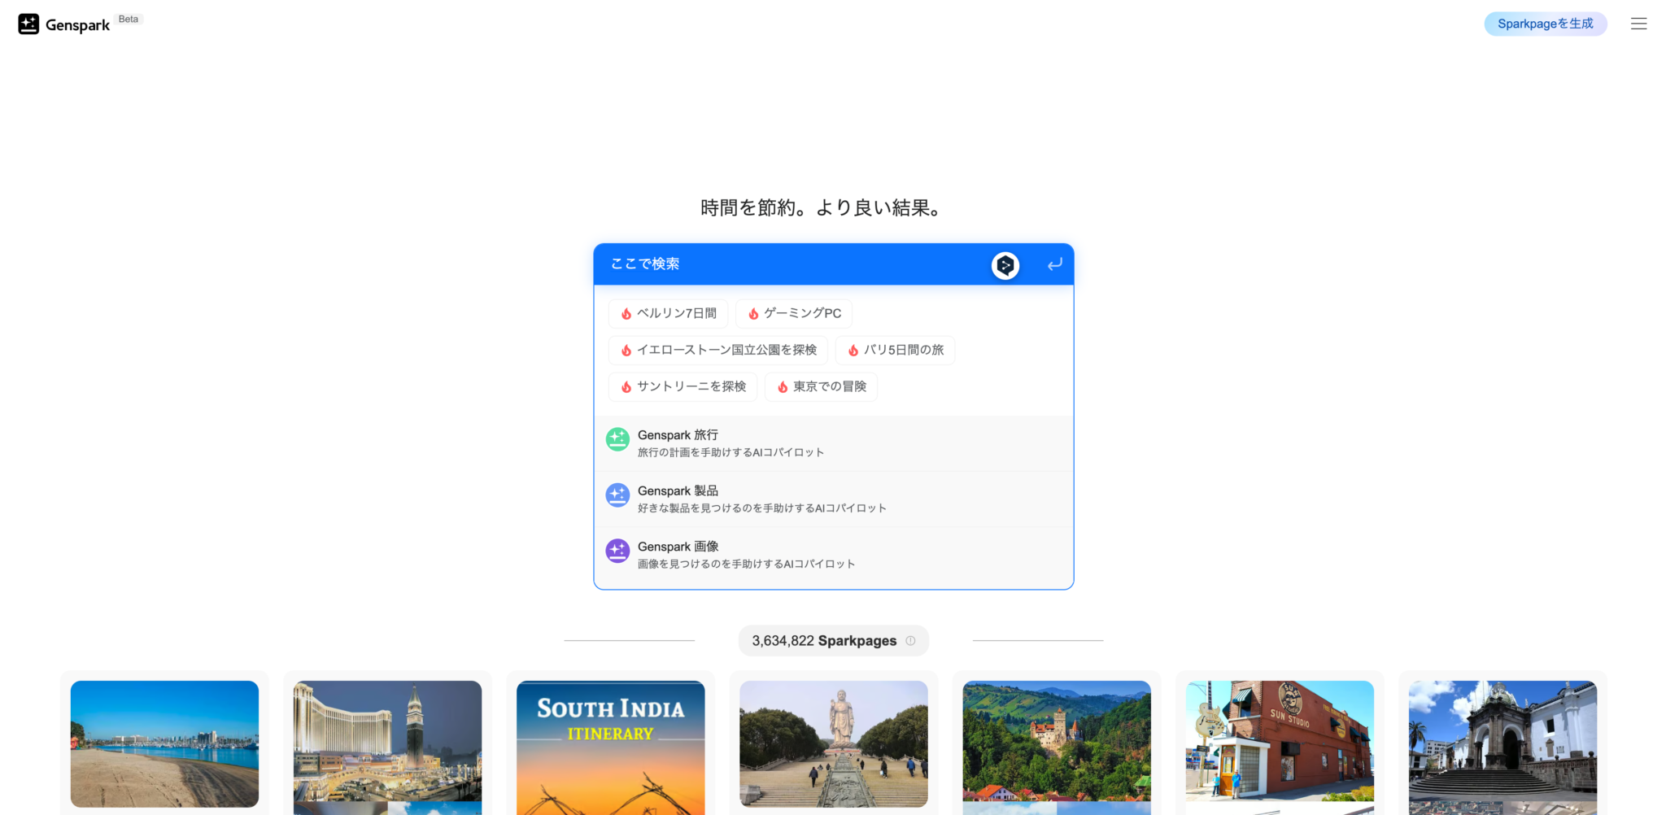Select the 東京での冒険 suggestion
This screenshot has height=815, width=1666.
821,386
